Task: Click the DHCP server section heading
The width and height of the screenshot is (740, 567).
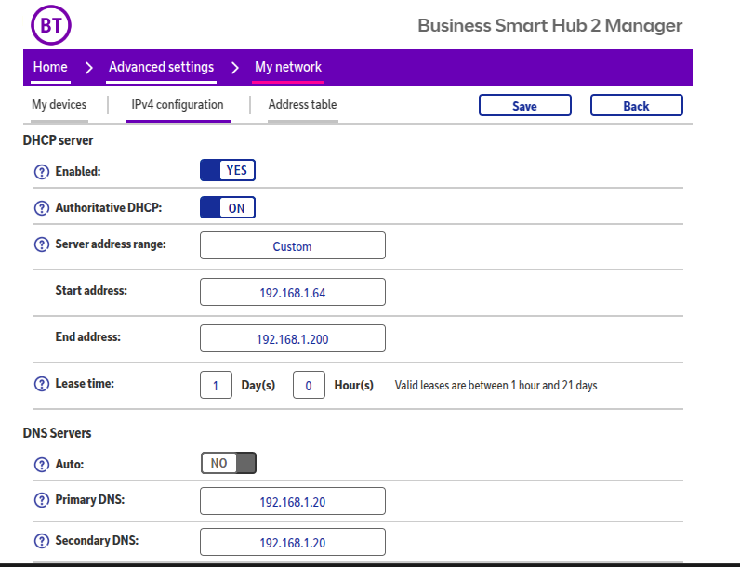Action: click(58, 140)
